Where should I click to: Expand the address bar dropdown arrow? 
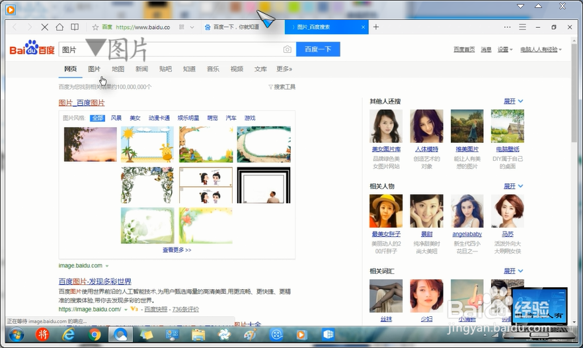(x=192, y=27)
